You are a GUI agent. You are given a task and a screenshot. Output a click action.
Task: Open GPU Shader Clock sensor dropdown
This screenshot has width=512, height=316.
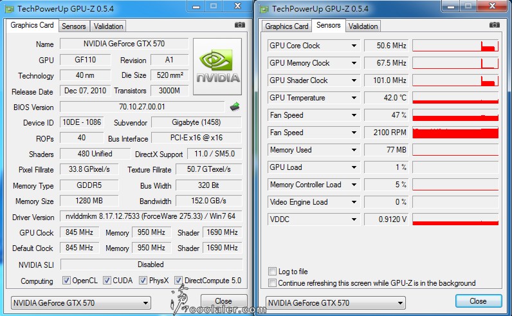pyautogui.click(x=354, y=80)
